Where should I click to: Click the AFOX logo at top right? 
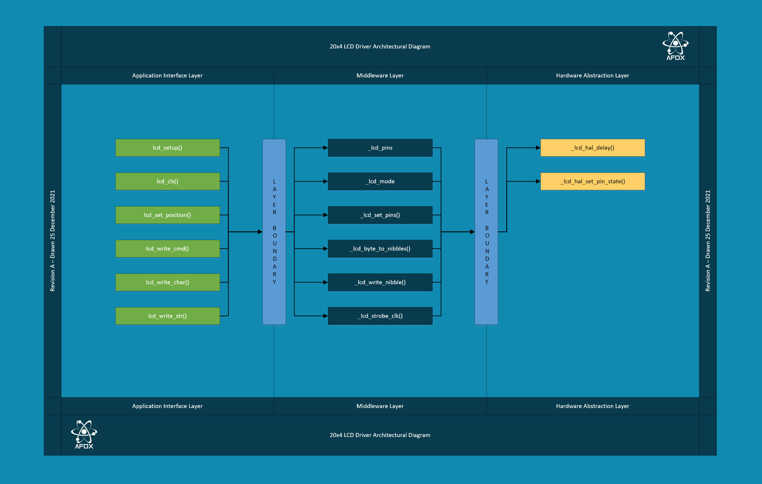675,46
